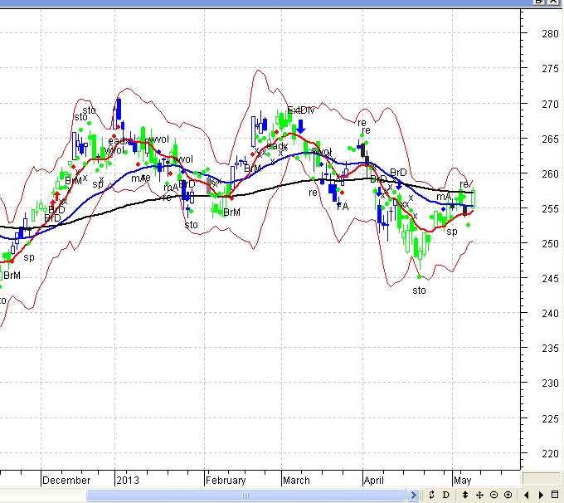This screenshot has width=564, height=503.
Task: Click the D daily interval icon
Action: point(445,495)
